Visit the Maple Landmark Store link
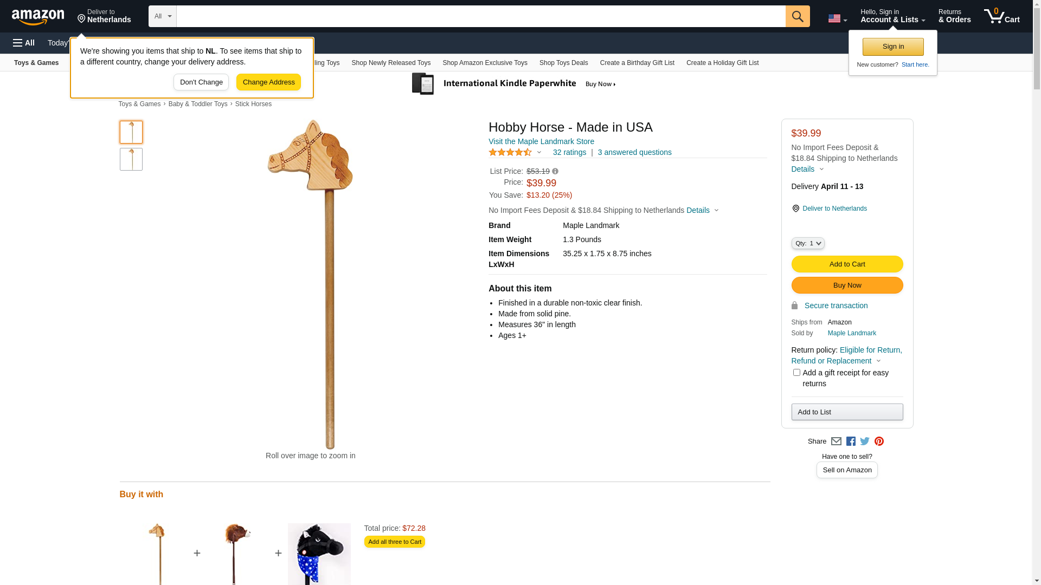Screen dimensions: 1041x585 pos(541,141)
